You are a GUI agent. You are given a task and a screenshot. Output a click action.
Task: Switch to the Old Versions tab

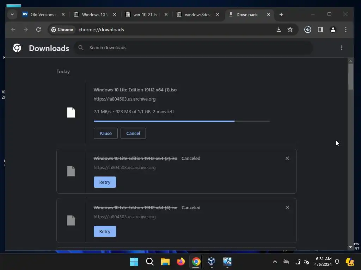[40, 14]
